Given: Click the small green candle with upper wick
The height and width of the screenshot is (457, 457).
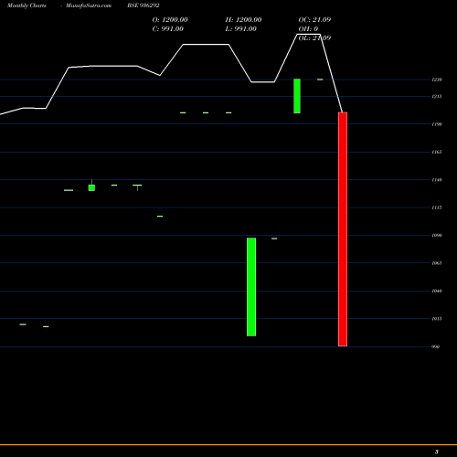Looking at the screenshot, I should tap(91, 186).
